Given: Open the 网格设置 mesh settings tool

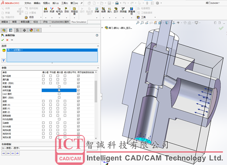Looking at the screenshot, I should [x=75, y=11].
